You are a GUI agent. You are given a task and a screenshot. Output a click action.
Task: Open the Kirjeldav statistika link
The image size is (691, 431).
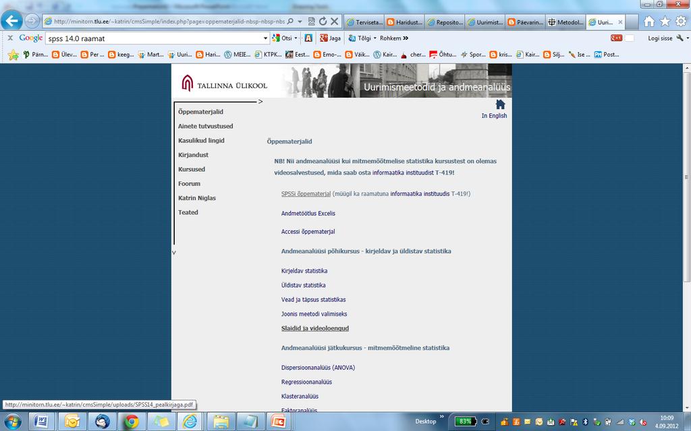point(304,271)
